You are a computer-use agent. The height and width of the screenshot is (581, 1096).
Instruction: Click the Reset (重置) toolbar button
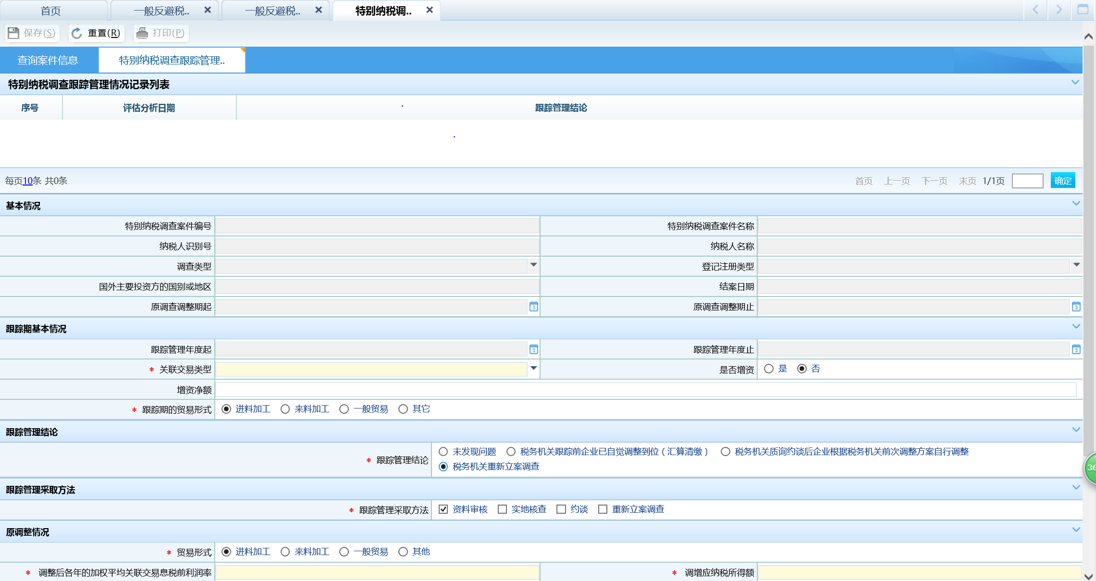coord(96,33)
